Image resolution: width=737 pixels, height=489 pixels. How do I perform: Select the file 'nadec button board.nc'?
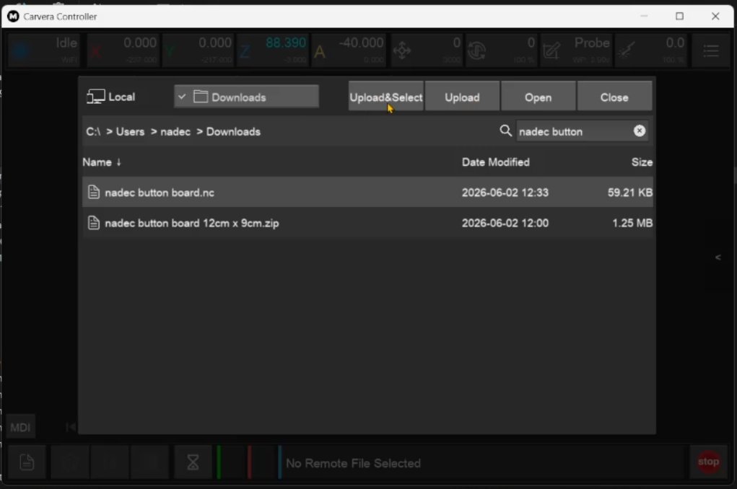click(x=367, y=192)
